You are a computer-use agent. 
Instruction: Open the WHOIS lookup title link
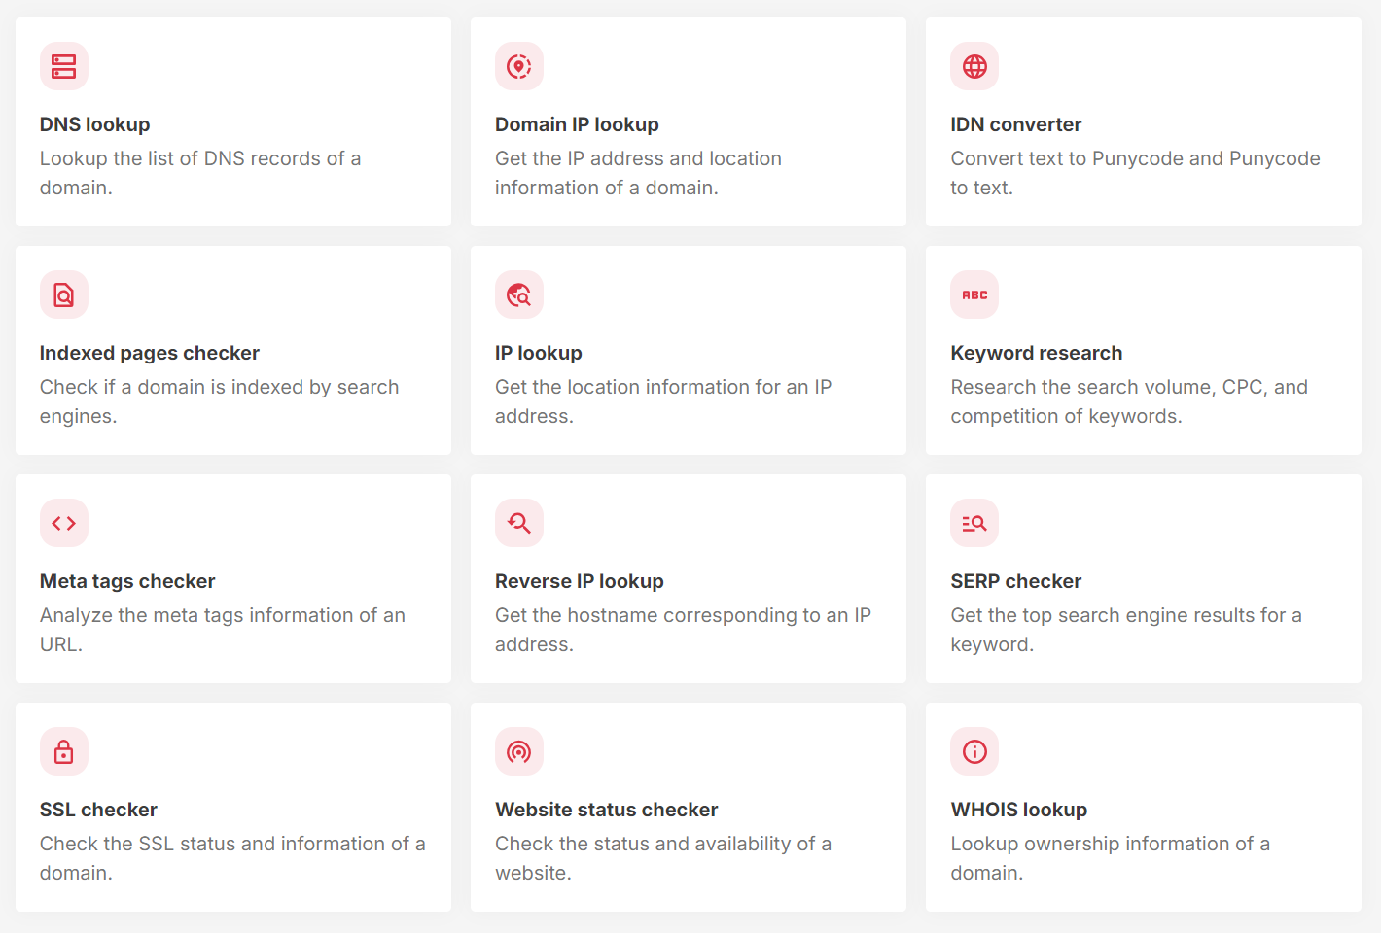click(x=1019, y=810)
